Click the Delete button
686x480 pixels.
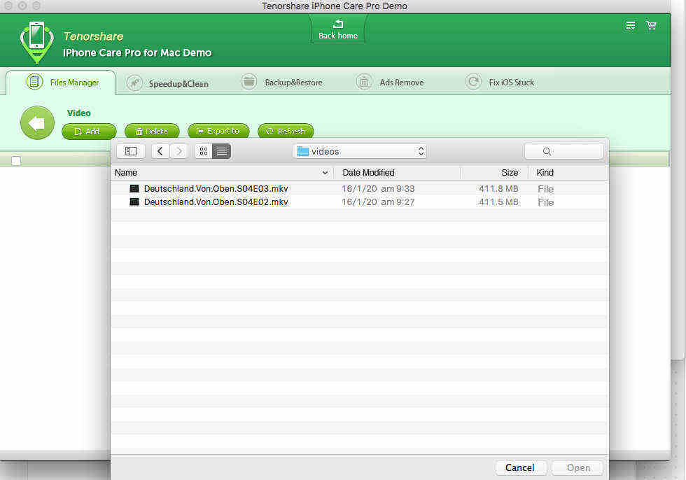pos(152,131)
